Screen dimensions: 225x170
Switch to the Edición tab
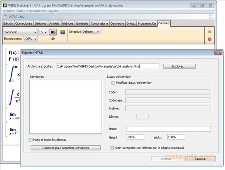pos(8,23)
